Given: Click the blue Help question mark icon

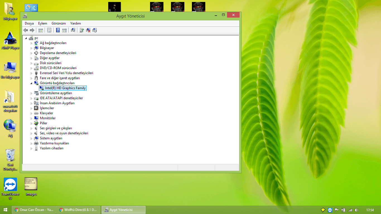Looking at the screenshot, I should (x=58, y=30).
